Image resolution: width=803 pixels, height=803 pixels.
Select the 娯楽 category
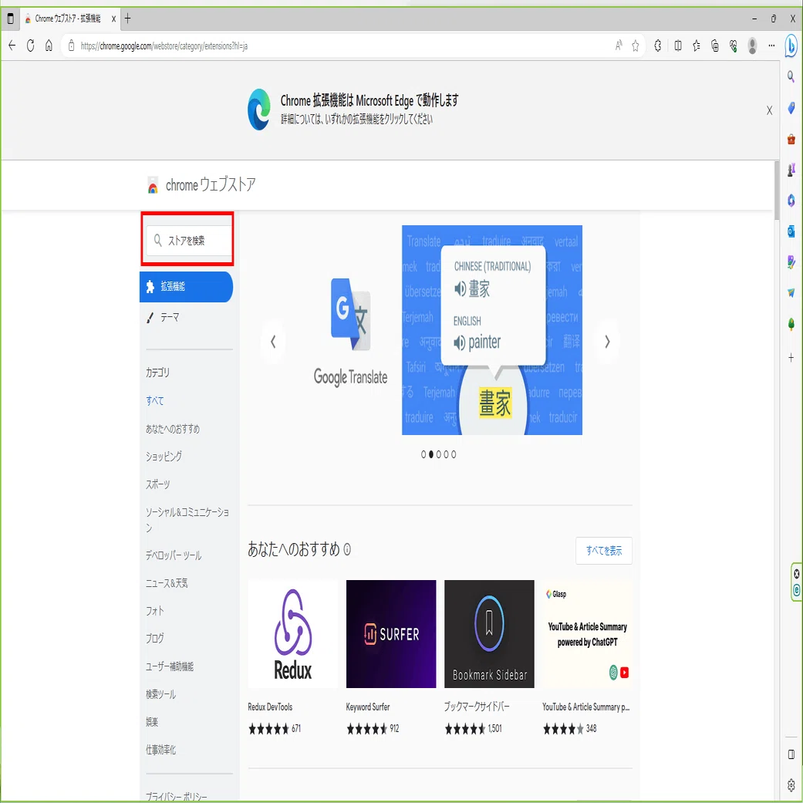click(x=152, y=721)
